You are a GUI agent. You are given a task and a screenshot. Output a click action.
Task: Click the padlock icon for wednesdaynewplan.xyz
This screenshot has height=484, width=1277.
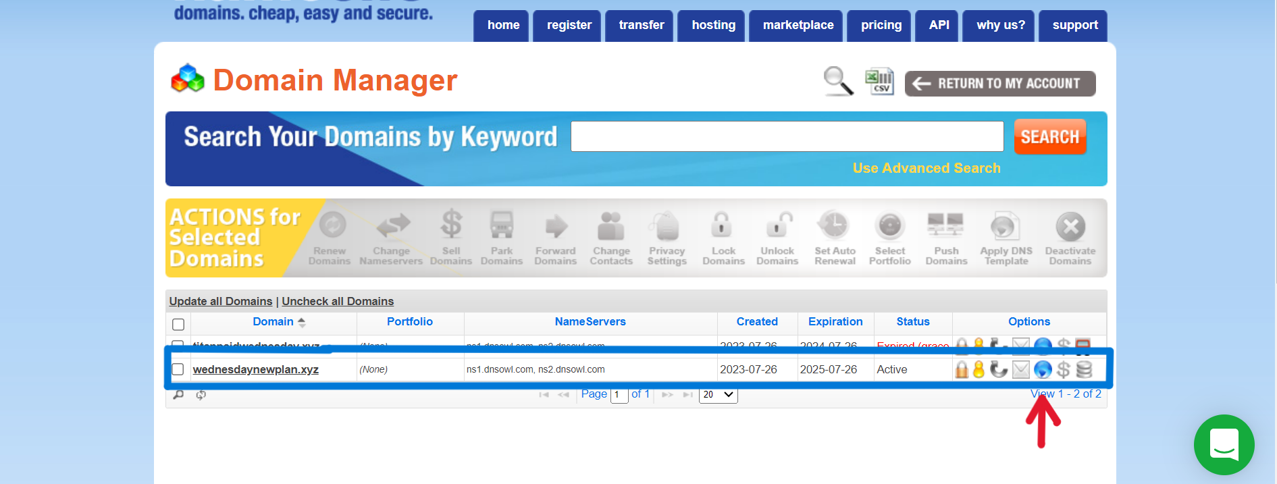tap(962, 369)
